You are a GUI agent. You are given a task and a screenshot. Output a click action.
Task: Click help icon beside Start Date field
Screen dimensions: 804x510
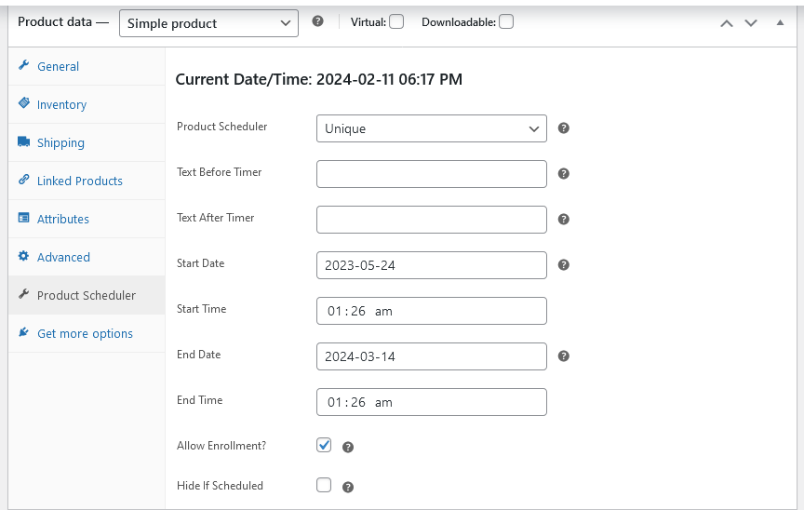(564, 265)
